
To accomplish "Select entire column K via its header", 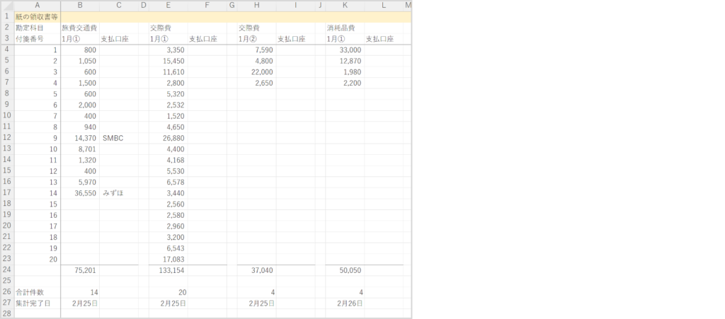I will pyautogui.click(x=344, y=6).
